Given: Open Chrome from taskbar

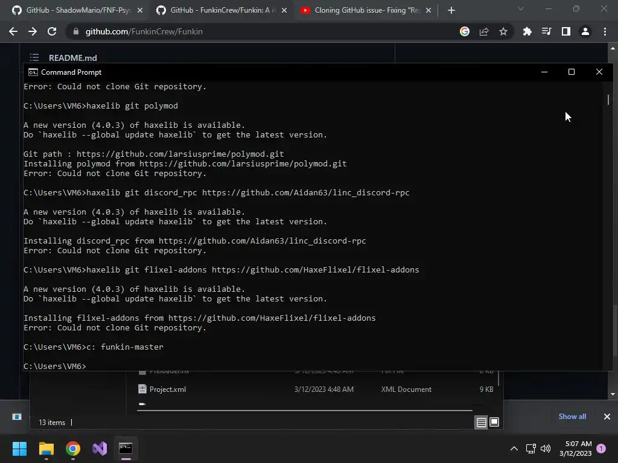Looking at the screenshot, I should (x=73, y=449).
